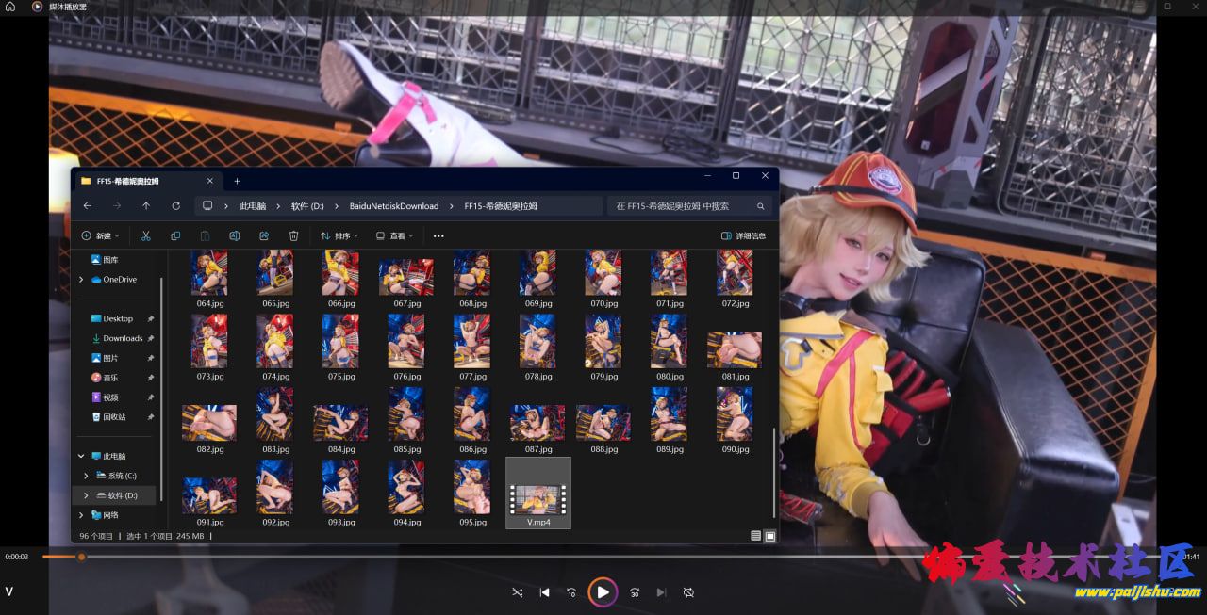Toggle the 详细信息 details pane
The width and height of the screenshot is (1207, 615).
(743, 235)
